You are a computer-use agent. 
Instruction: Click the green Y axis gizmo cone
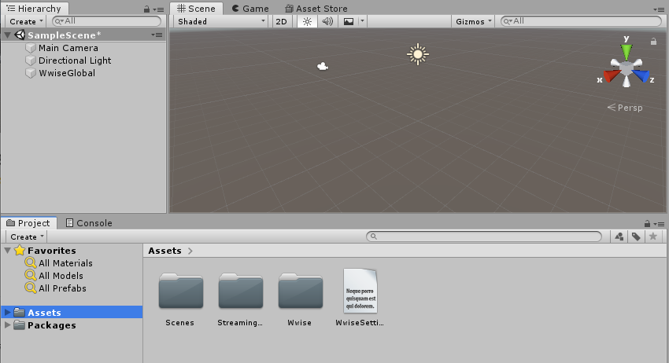[626, 52]
